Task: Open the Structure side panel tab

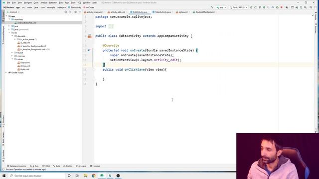Action: coord(3,121)
